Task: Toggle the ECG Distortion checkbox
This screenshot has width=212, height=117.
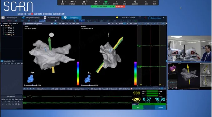Action: coord(131,89)
